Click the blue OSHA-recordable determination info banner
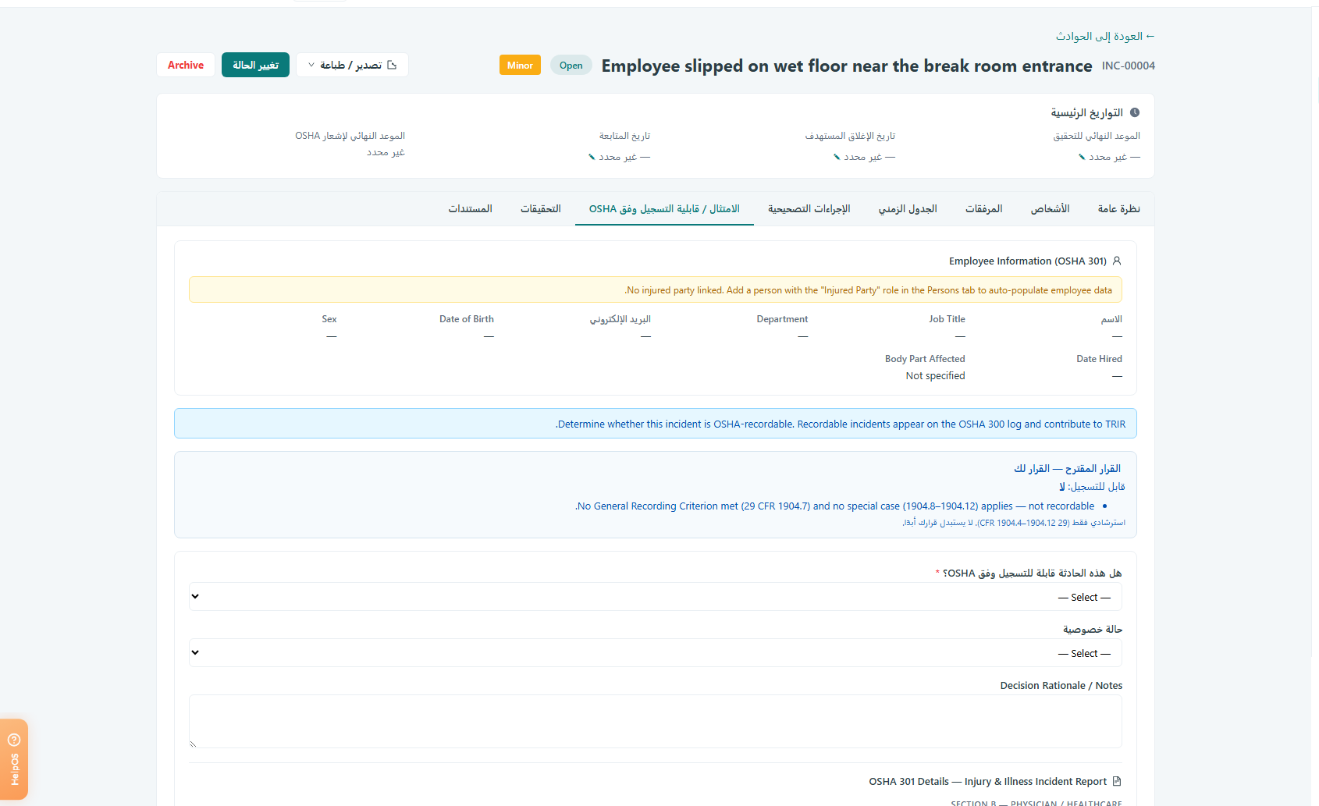This screenshot has width=1319, height=806. click(x=656, y=424)
